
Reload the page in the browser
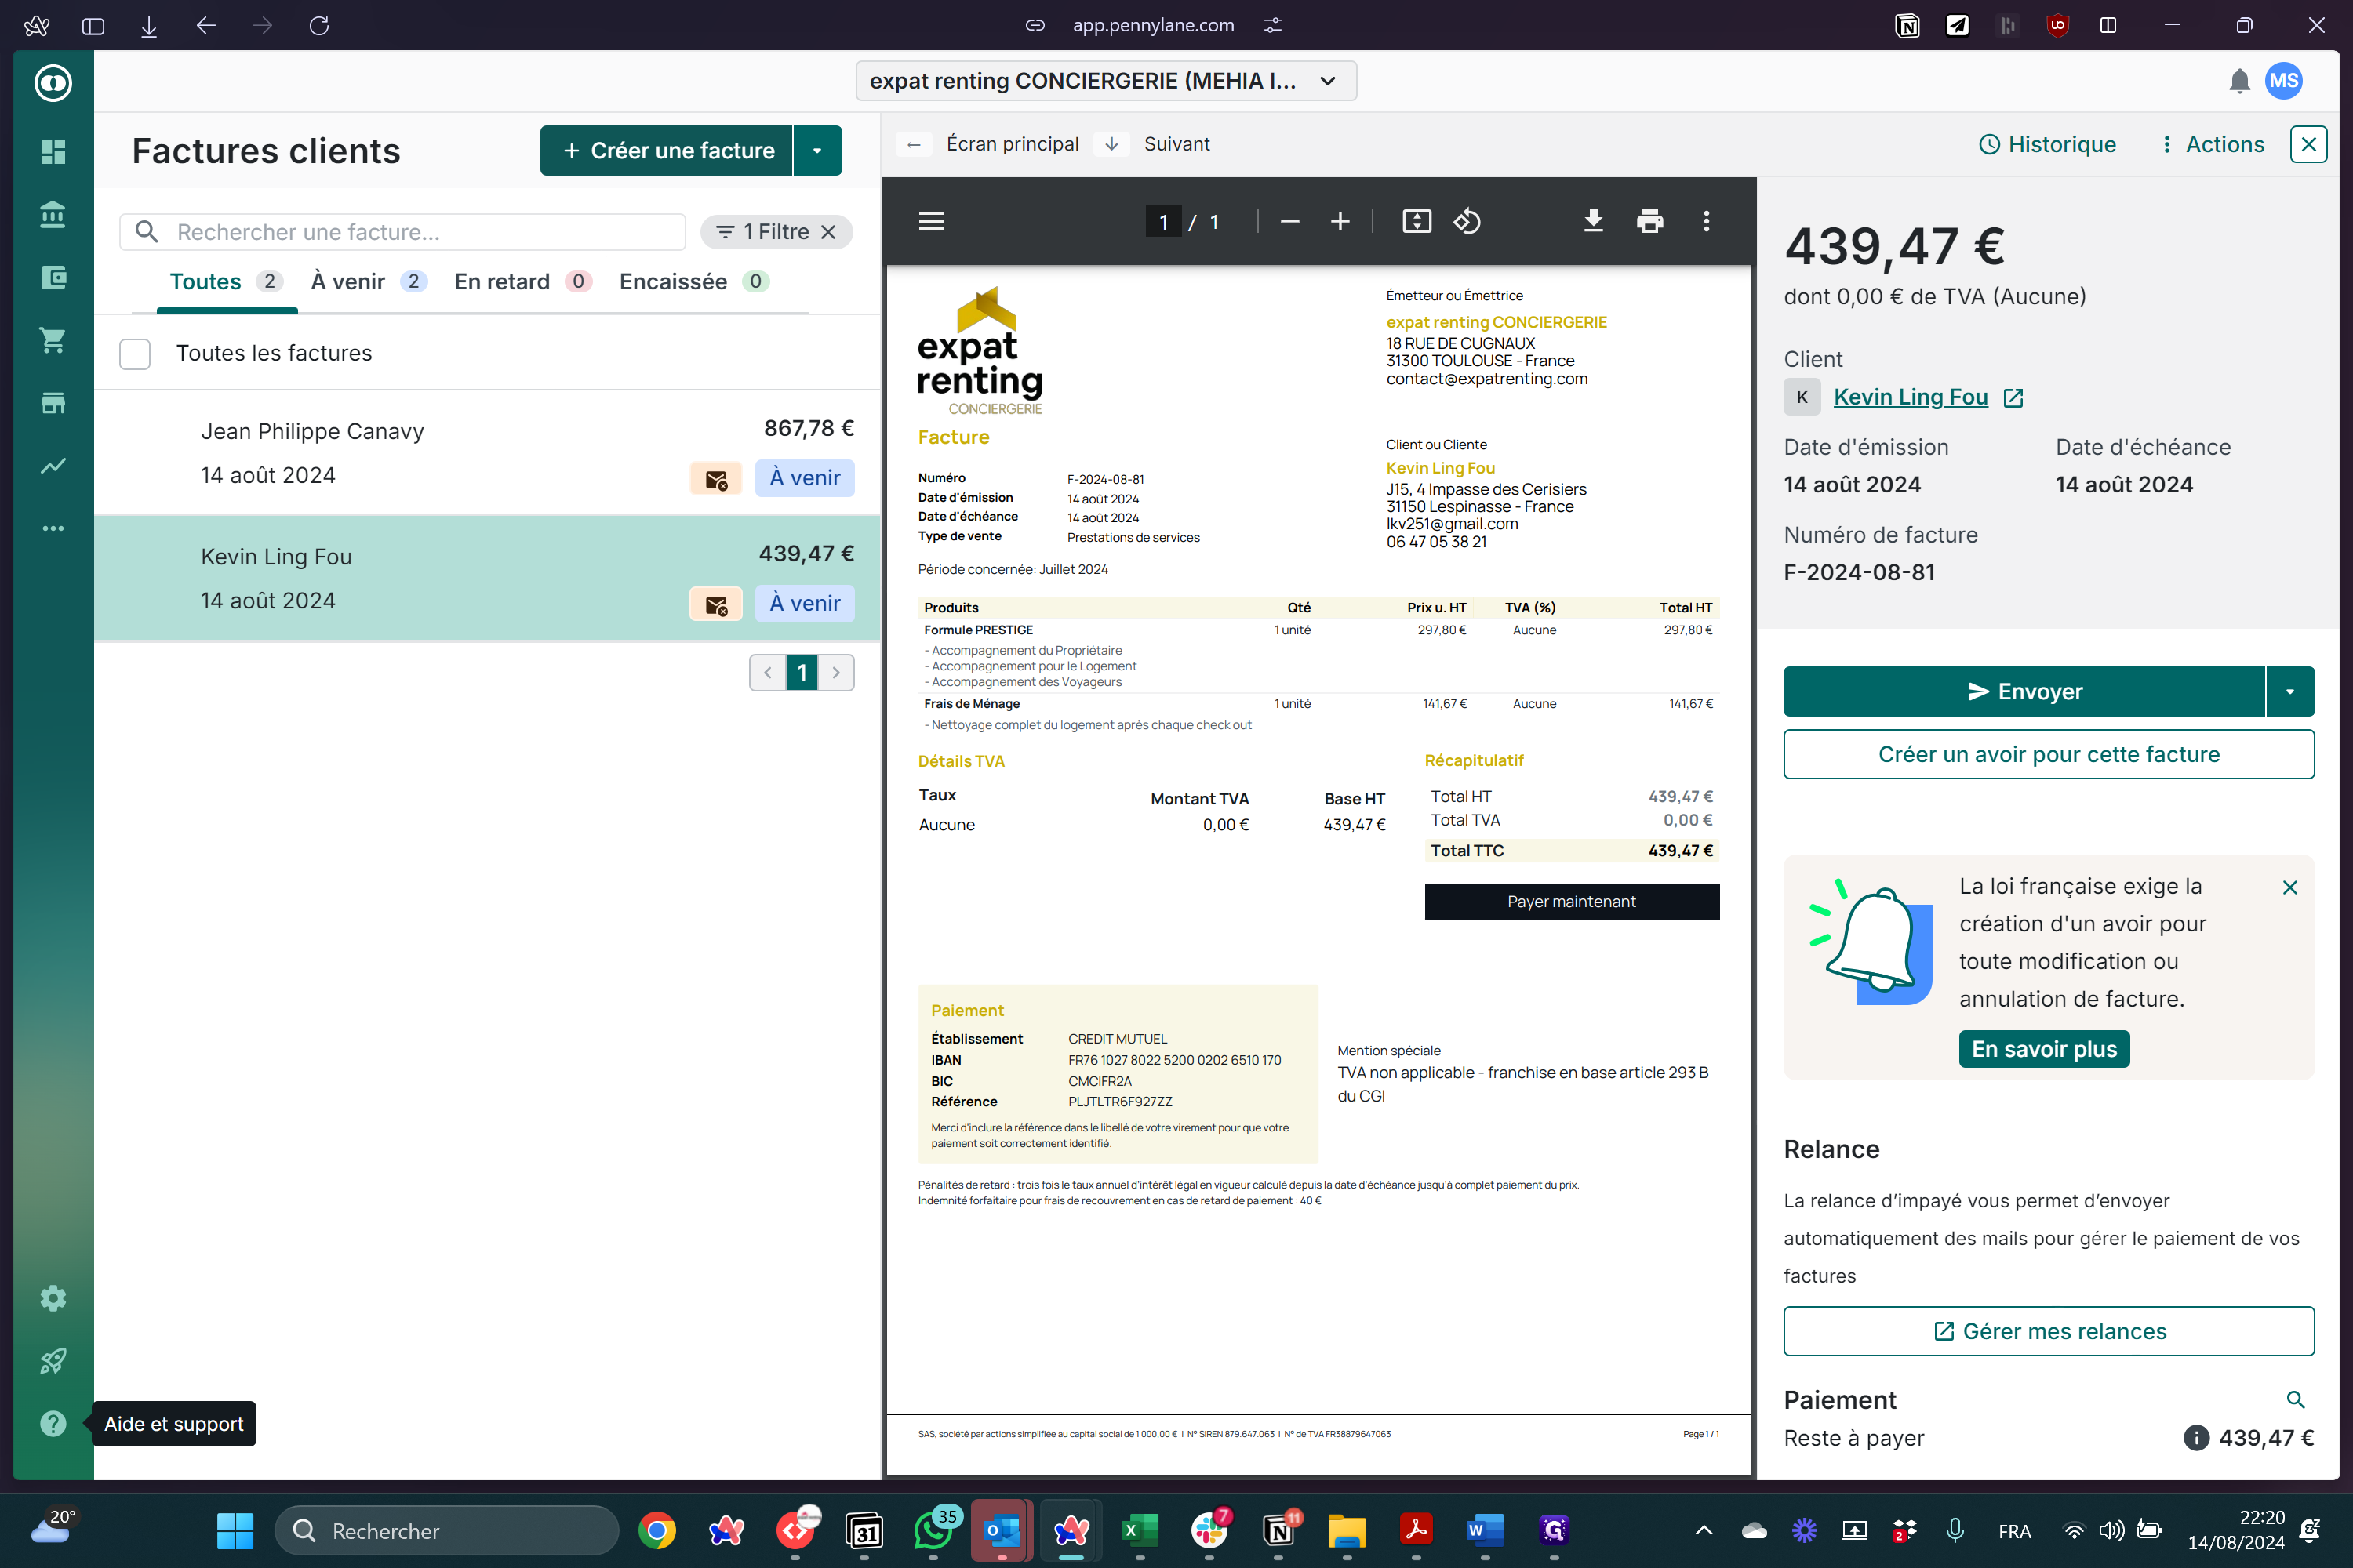pyautogui.click(x=319, y=25)
